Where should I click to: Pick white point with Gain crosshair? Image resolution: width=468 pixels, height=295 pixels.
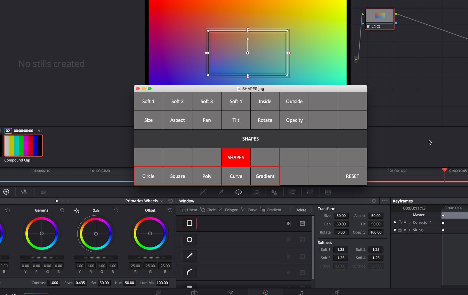click(77, 211)
